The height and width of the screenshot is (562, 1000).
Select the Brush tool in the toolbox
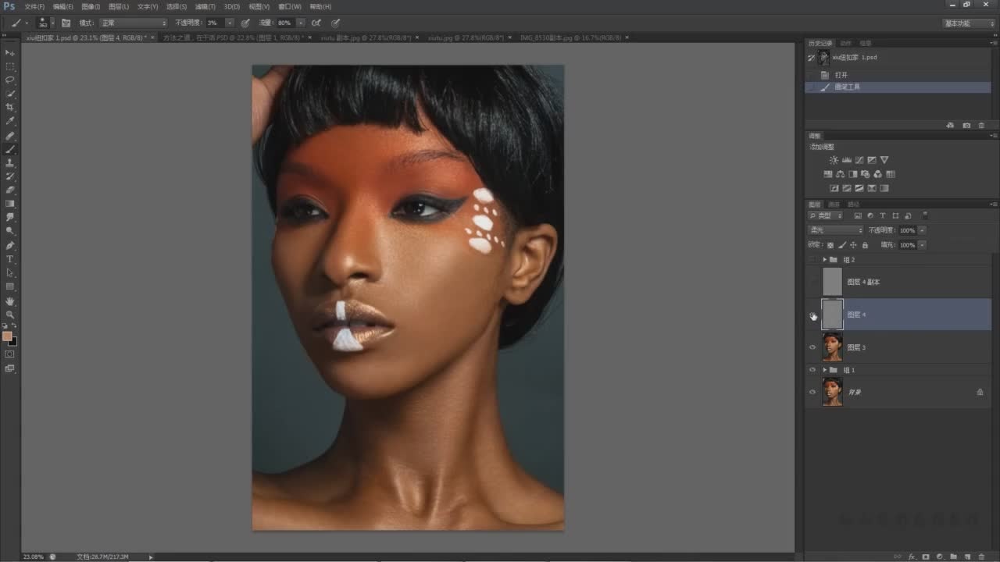(x=10, y=148)
